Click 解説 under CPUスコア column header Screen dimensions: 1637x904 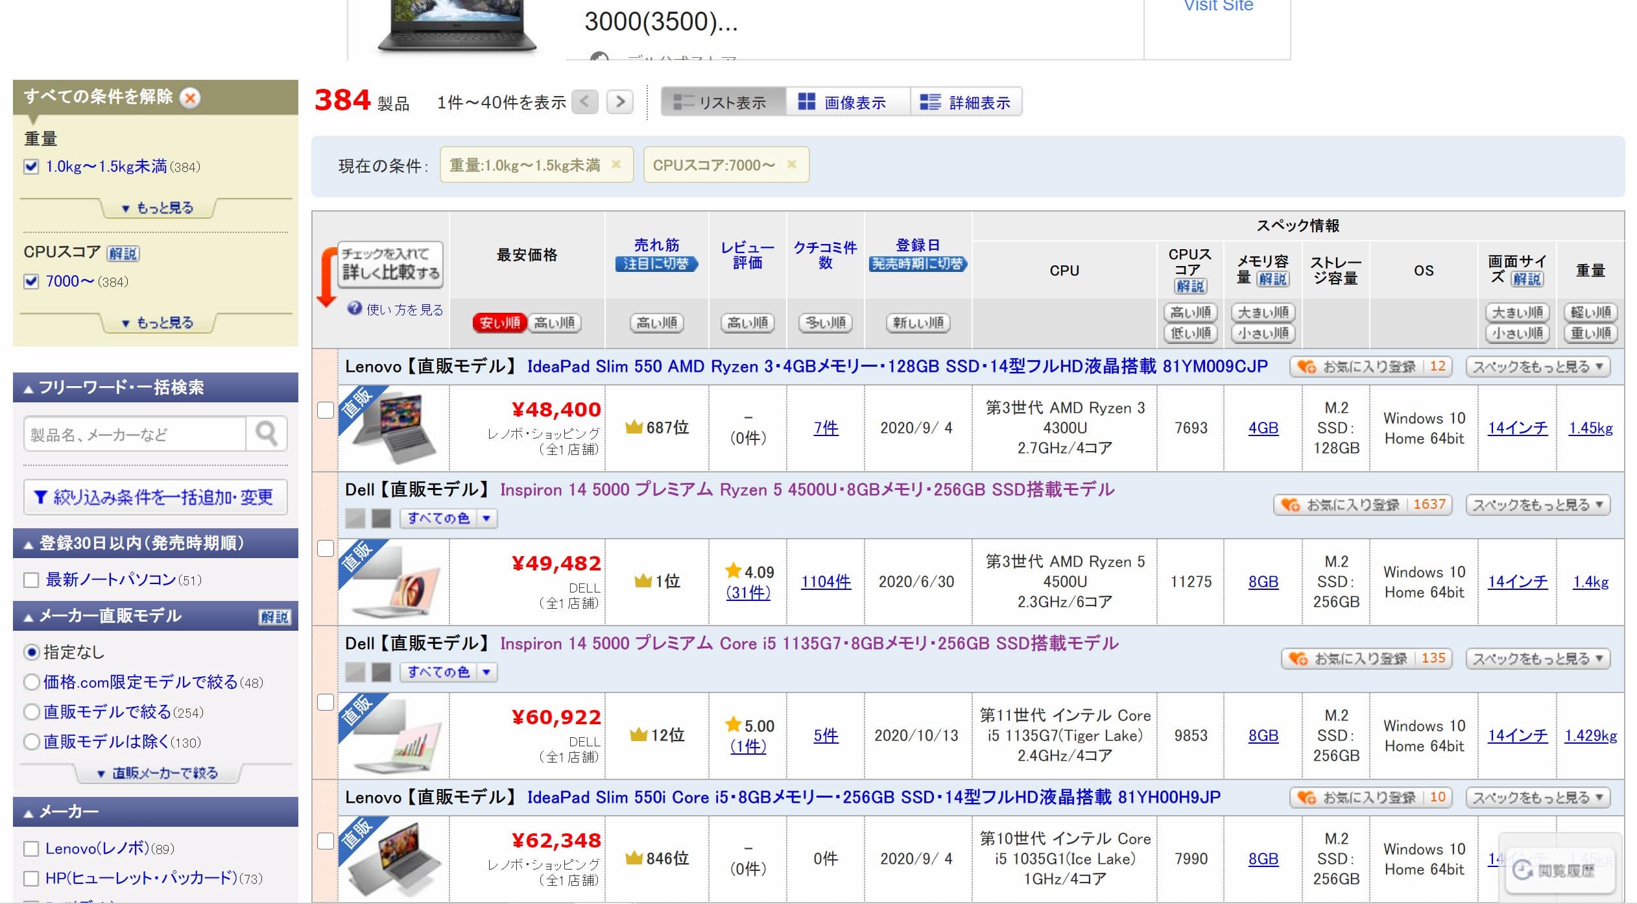click(x=1190, y=286)
